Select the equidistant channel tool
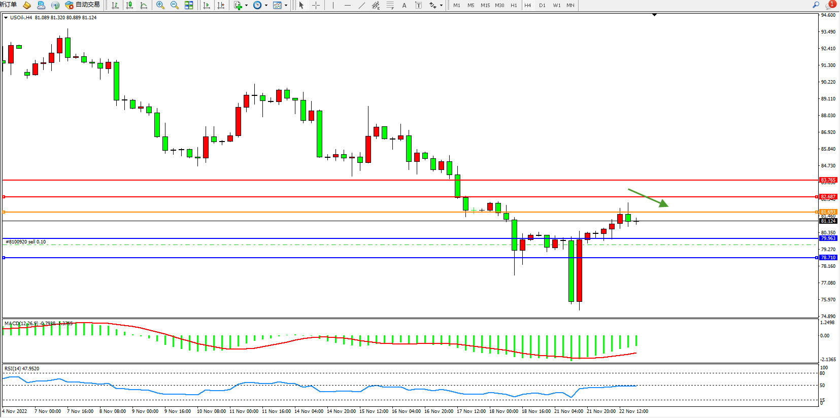 (x=376, y=5)
